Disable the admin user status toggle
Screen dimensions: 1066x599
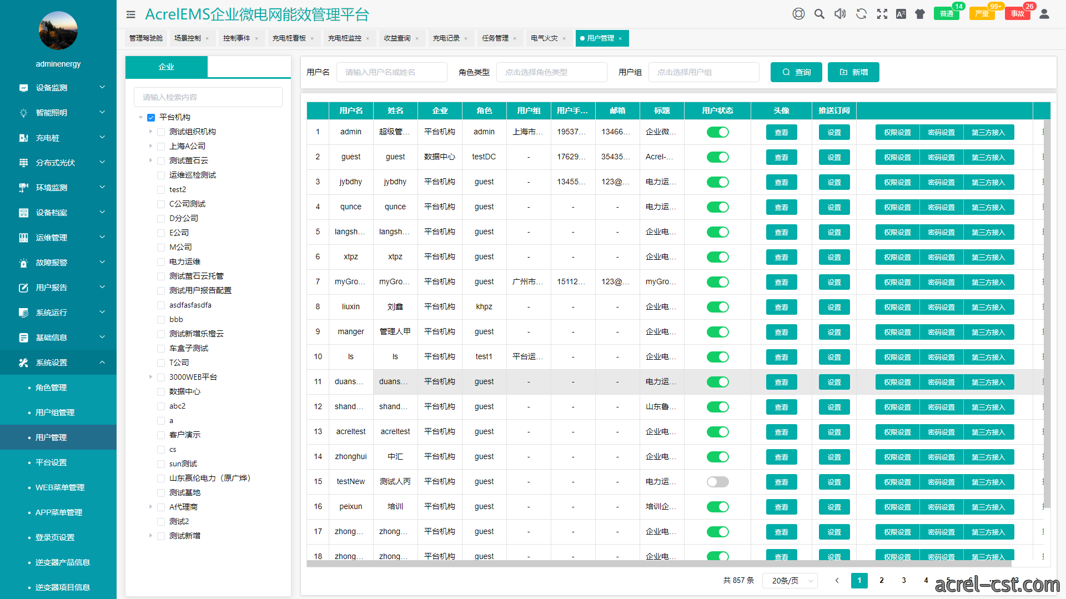(717, 132)
